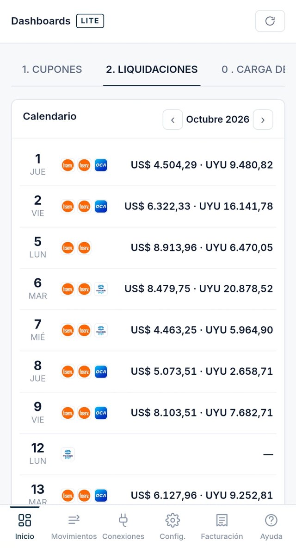Screen dimensions: 296x548
Task: Switch to the 1. CUPONES tab
Action: pos(52,69)
